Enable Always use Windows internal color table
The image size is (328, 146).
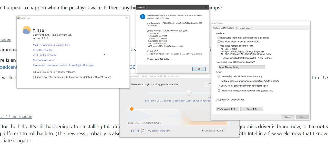click(x=219, y=91)
